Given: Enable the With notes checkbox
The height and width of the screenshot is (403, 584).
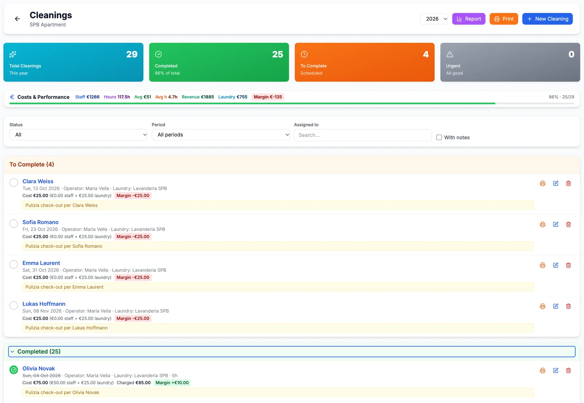Looking at the screenshot, I should [x=439, y=137].
